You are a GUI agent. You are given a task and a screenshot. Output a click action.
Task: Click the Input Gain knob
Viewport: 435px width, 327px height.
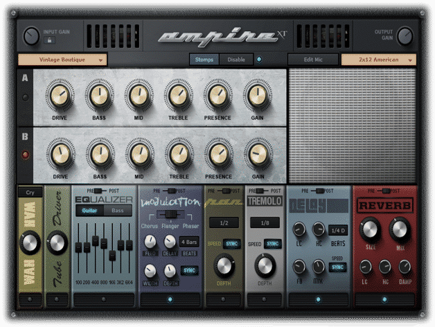[31, 36]
